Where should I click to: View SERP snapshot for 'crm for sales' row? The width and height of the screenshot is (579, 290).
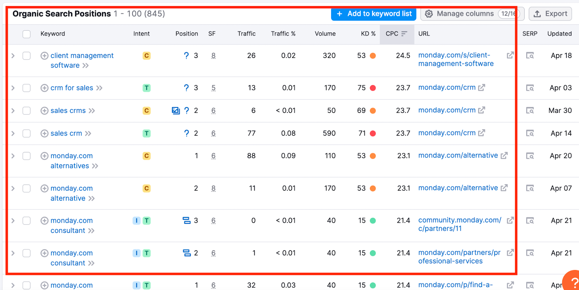click(x=530, y=88)
